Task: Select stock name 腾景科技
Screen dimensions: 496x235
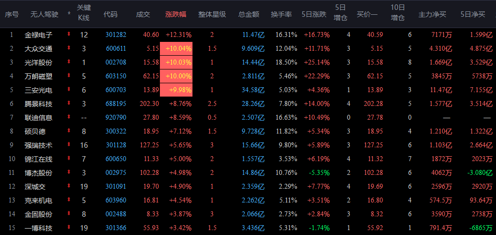Action: click(x=38, y=103)
